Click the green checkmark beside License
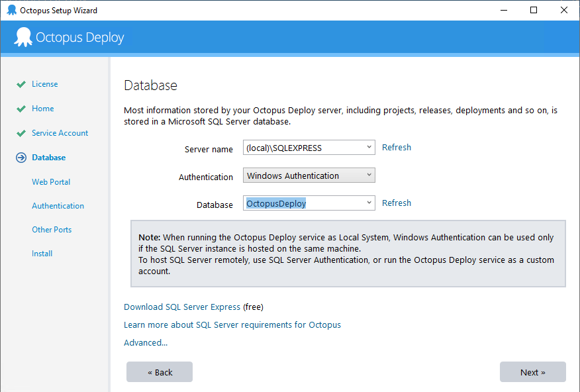The width and height of the screenshot is (580, 392). 21,84
